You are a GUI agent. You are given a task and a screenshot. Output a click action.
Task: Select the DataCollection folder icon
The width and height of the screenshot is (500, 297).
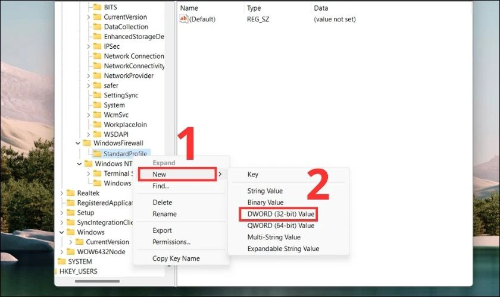tap(97, 27)
